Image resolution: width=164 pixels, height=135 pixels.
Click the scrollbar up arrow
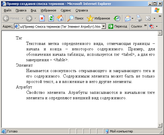[x=160, y=33]
